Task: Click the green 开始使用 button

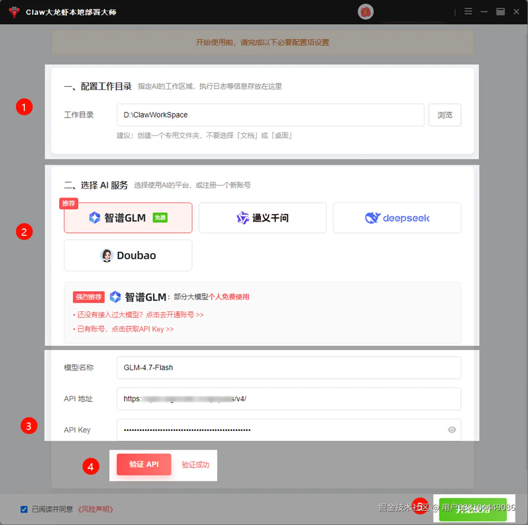Action: pos(473,509)
